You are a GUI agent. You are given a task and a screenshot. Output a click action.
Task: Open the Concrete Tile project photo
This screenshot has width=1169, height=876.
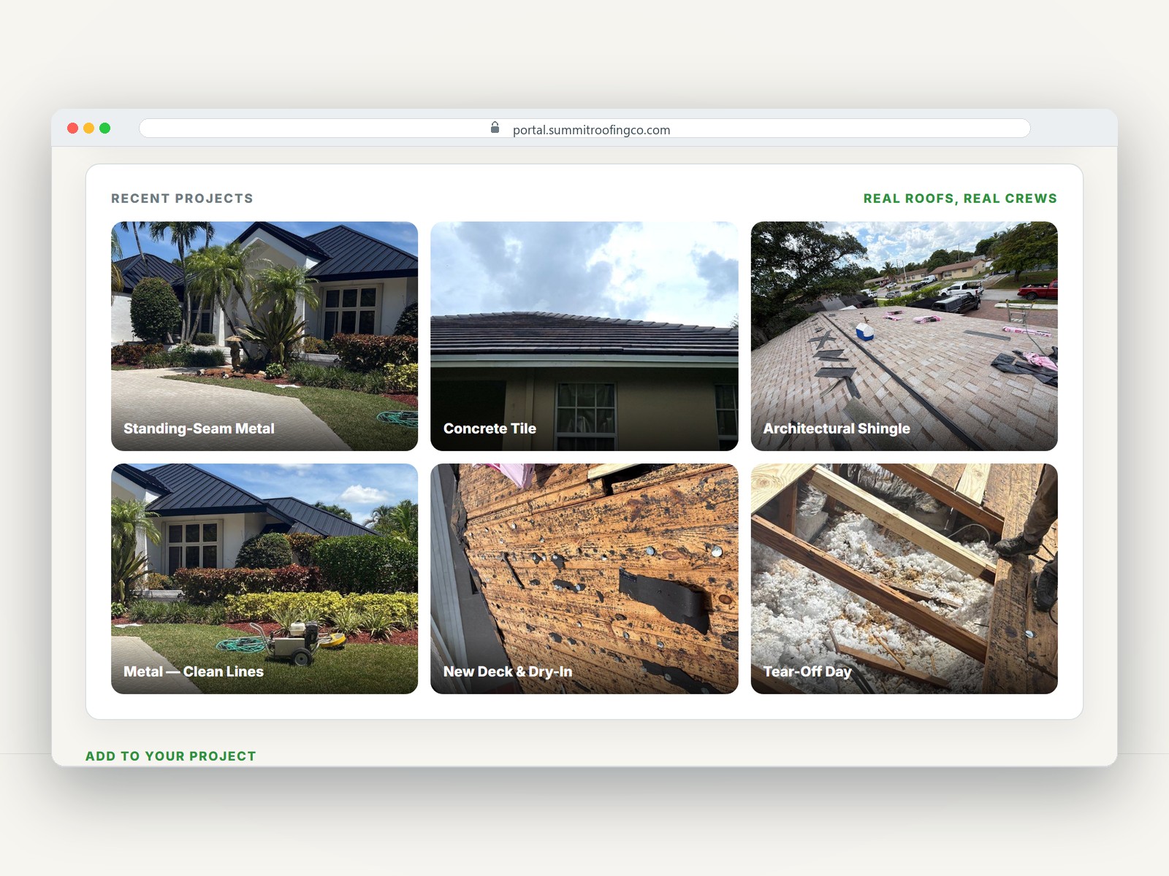[x=584, y=336]
